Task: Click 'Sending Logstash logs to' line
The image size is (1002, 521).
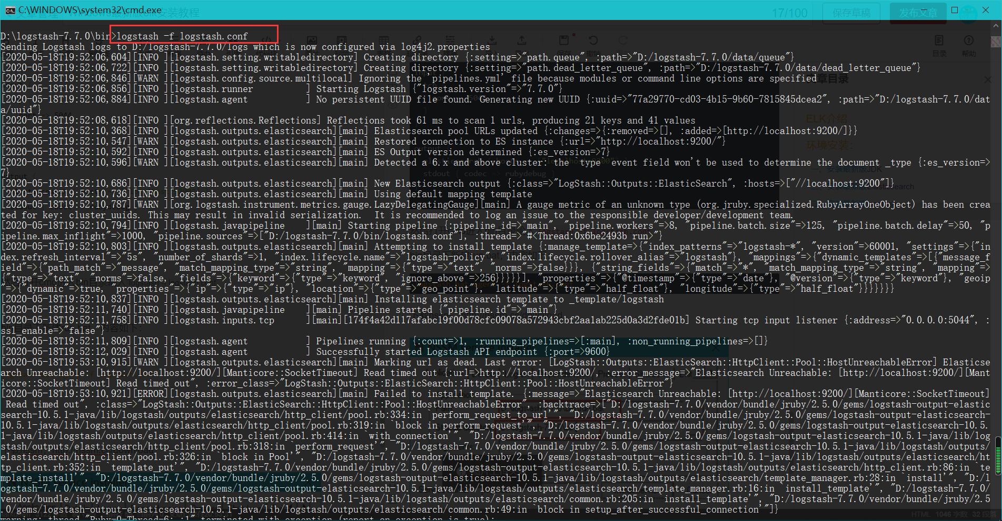Action: coord(245,47)
